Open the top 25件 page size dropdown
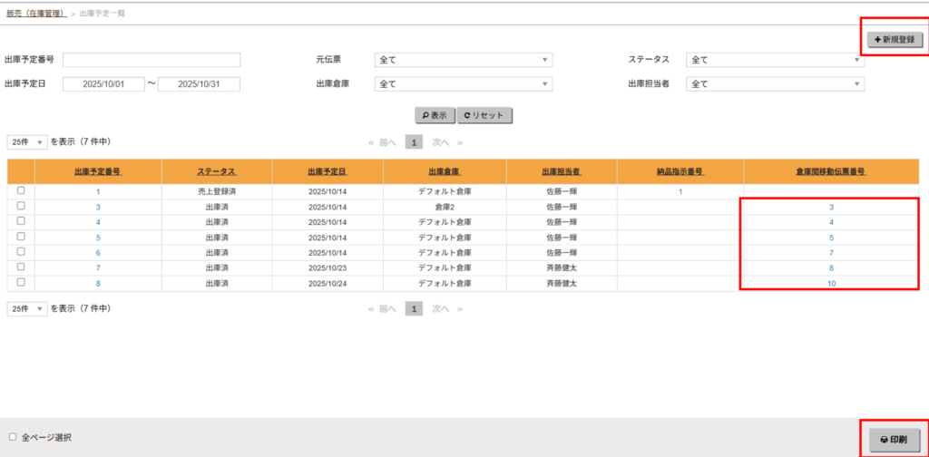Image resolution: width=929 pixels, height=457 pixels. point(27,142)
